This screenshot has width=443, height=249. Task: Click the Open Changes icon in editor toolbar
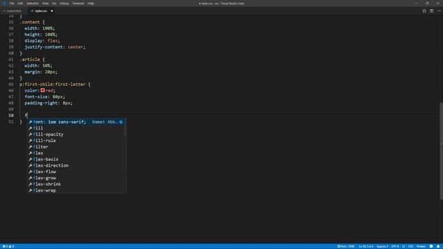click(x=424, y=11)
